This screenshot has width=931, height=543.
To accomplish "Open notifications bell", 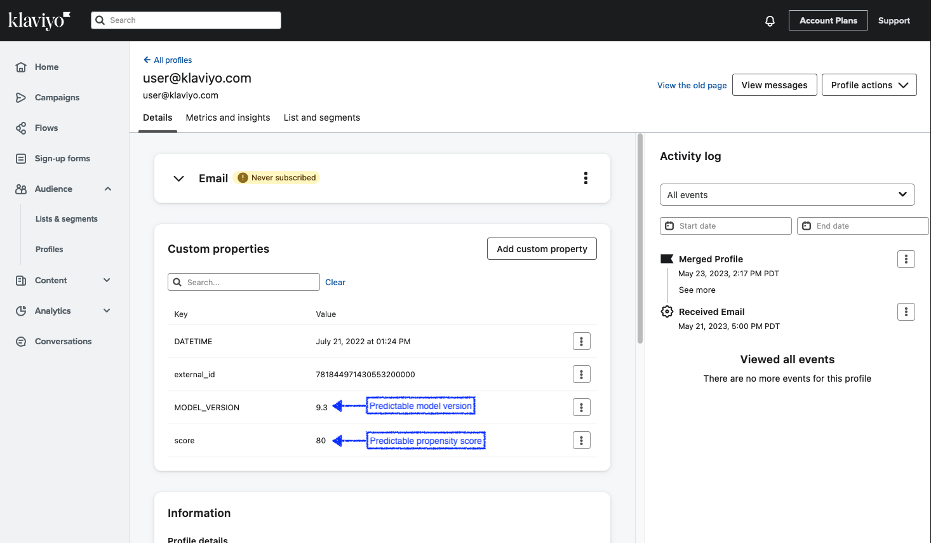I will coord(770,21).
